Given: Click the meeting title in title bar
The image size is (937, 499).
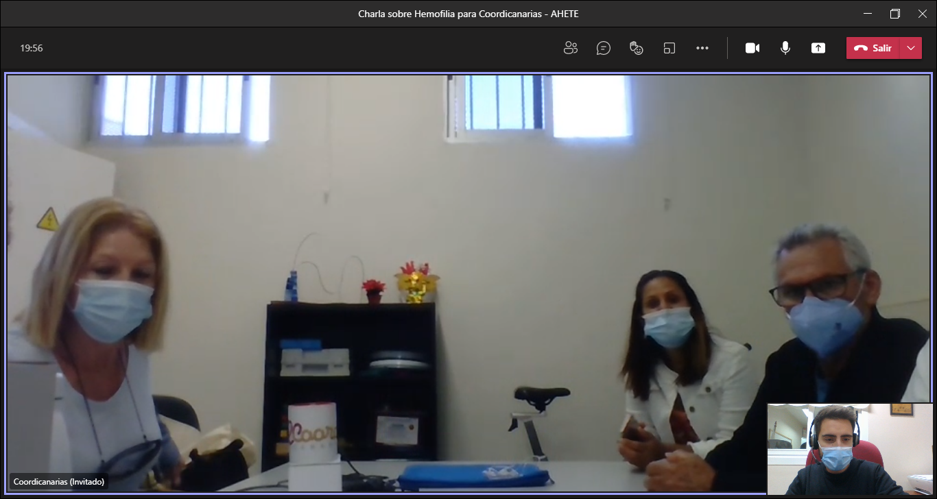Looking at the screenshot, I should (468, 14).
